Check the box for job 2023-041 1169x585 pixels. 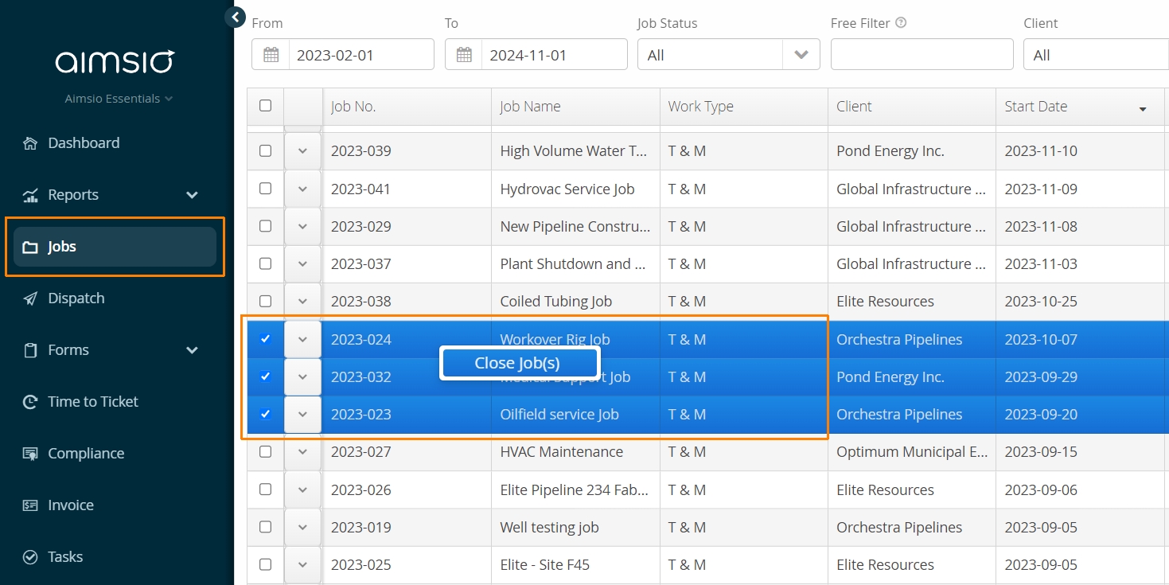(266, 189)
